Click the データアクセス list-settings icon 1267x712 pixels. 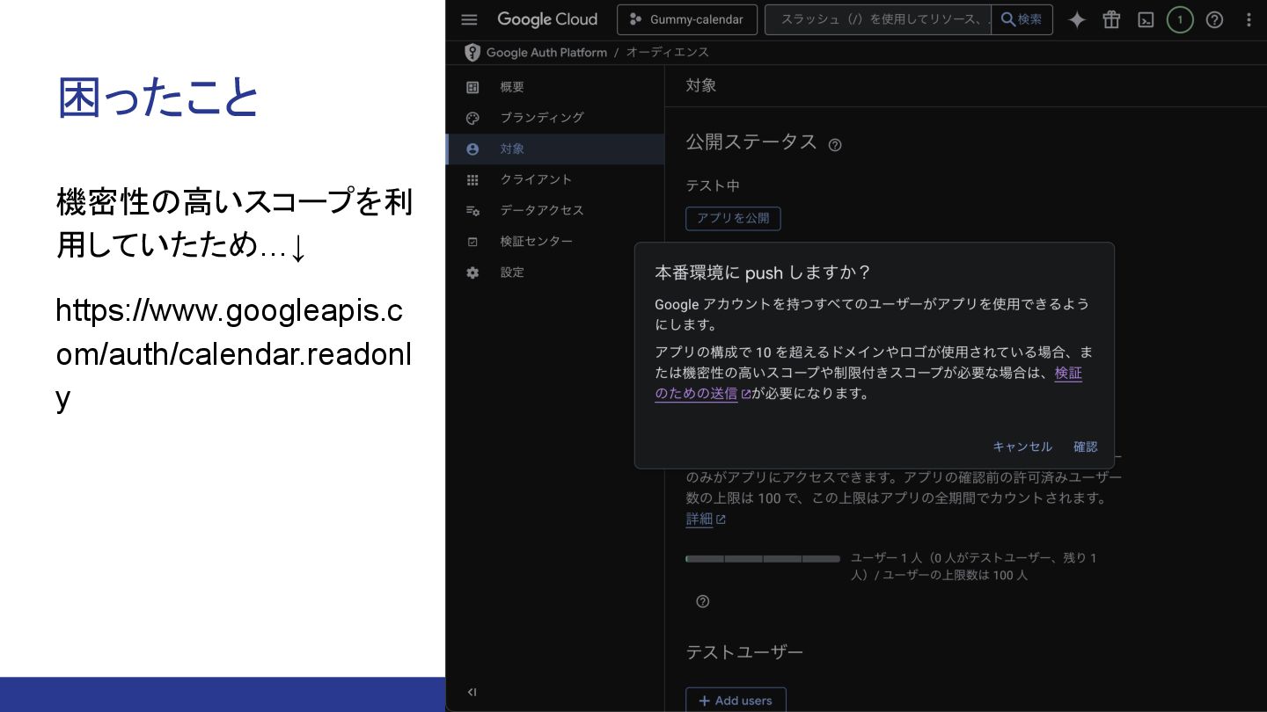click(x=472, y=210)
